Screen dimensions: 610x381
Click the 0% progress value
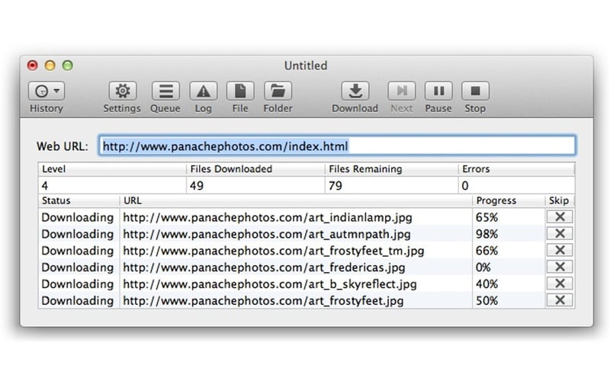tap(483, 267)
